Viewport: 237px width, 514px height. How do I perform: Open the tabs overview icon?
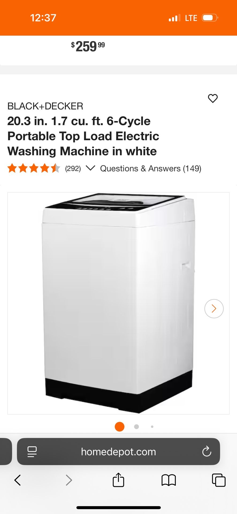pos(219,480)
